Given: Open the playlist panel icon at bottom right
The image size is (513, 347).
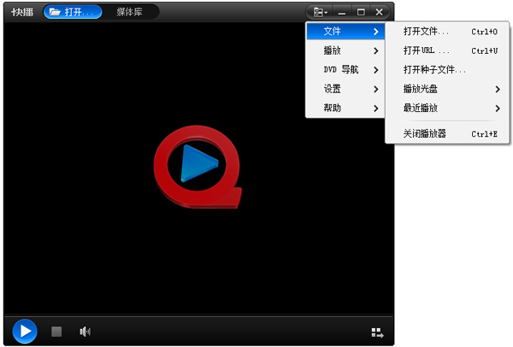Looking at the screenshot, I should pyautogui.click(x=377, y=333).
